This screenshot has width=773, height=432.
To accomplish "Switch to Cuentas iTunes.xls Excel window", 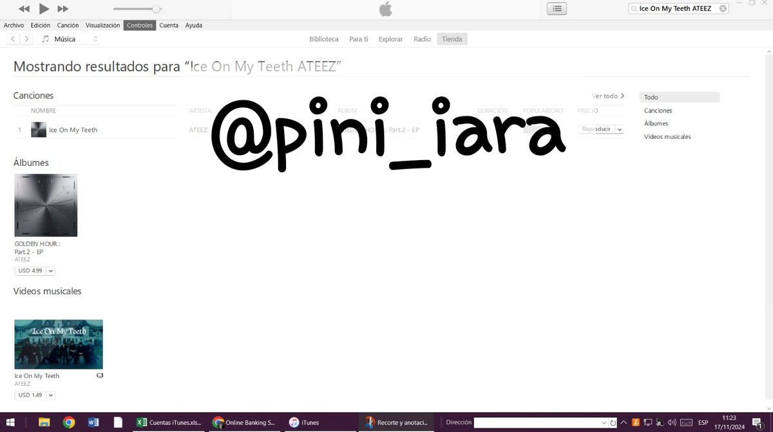I will (169, 422).
